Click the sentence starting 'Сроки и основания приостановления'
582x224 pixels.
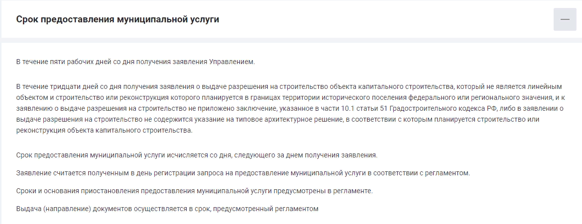coord(194,191)
